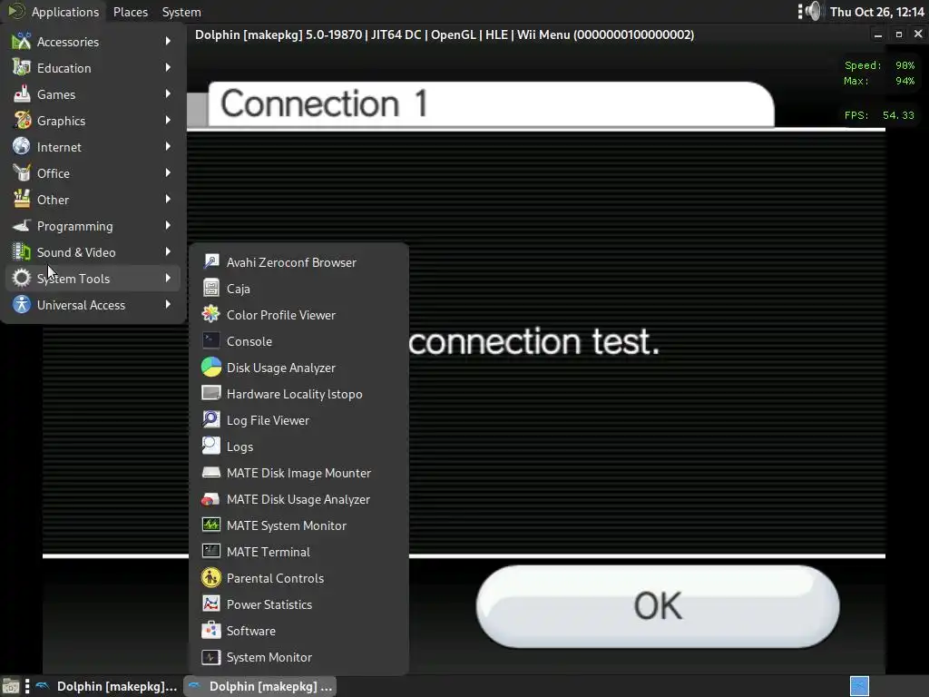Switch to second Dolphin [makepkg] taskbar window
This screenshot has width=929, height=697.
tap(259, 686)
